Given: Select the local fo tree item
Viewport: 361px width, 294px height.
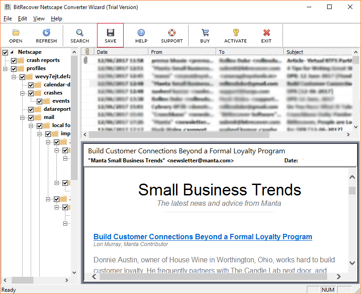Looking at the screenshot, I should tap(61, 125).
